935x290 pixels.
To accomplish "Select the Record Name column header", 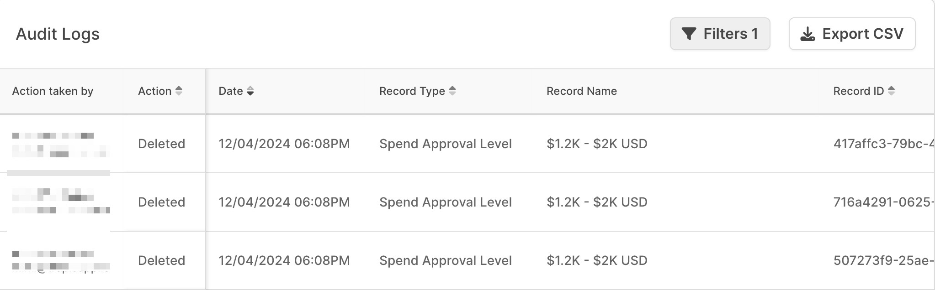I will (x=582, y=91).
